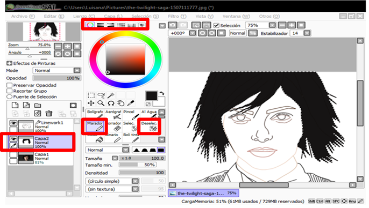Image resolution: width=369 pixels, height=208 pixels.
Task: Pick the Eyedropper color tool
Action: pos(131,103)
